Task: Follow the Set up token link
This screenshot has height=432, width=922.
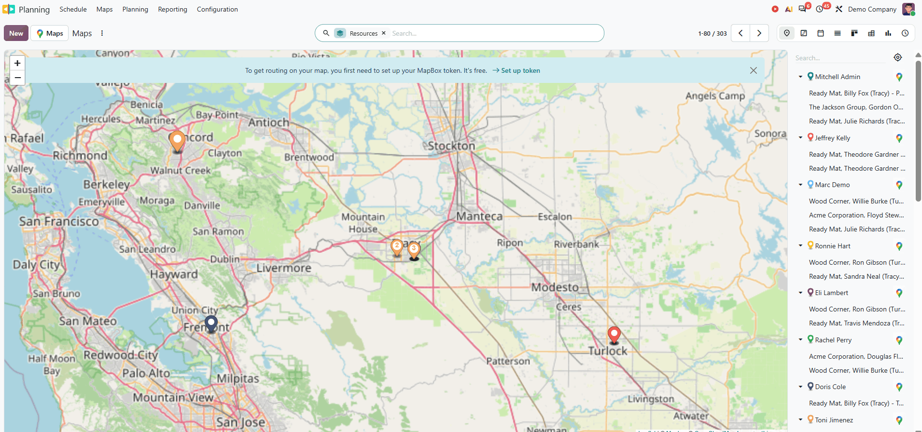Action: pyautogui.click(x=516, y=70)
